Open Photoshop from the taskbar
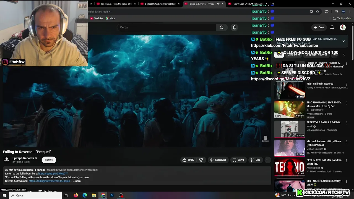Viewport: 354px width, 199px height. 112,195
